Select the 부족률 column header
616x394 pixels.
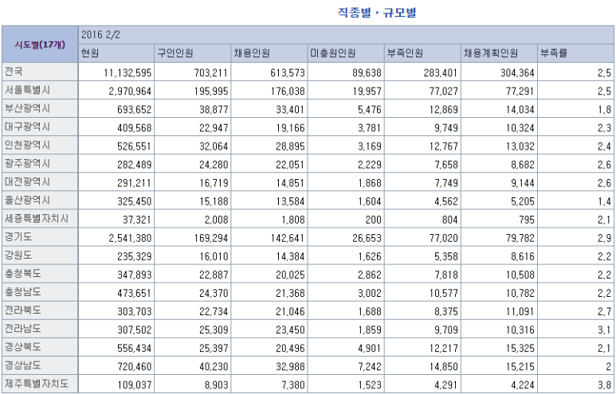tap(554, 53)
